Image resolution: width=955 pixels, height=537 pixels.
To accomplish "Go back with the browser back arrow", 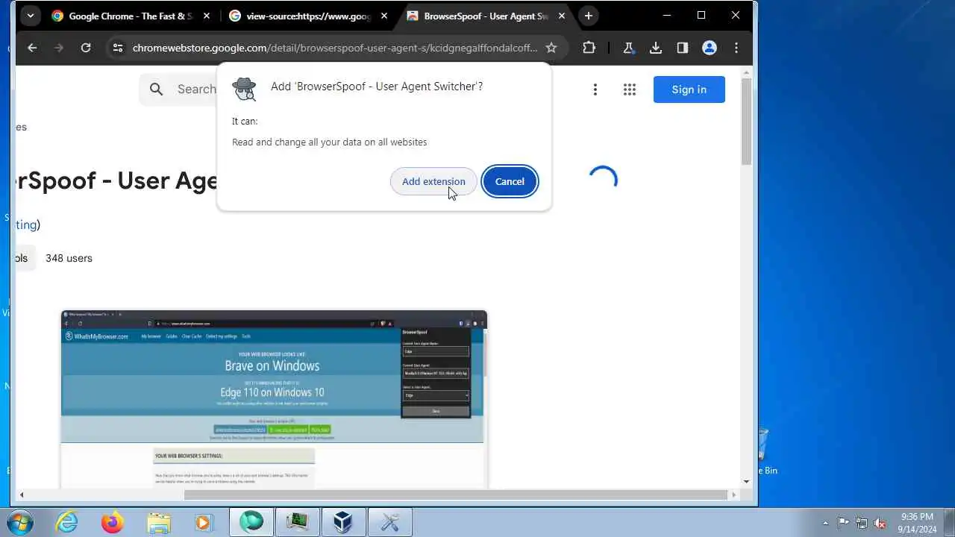I will 32,48.
